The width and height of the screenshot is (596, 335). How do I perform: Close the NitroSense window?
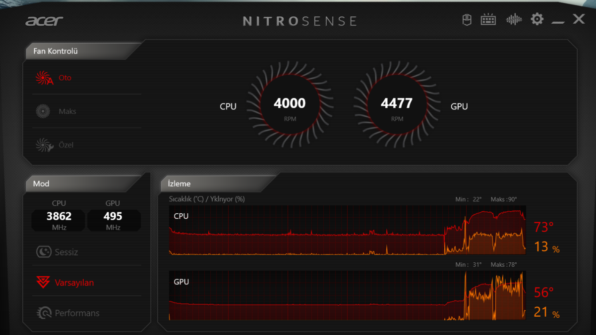click(x=579, y=19)
